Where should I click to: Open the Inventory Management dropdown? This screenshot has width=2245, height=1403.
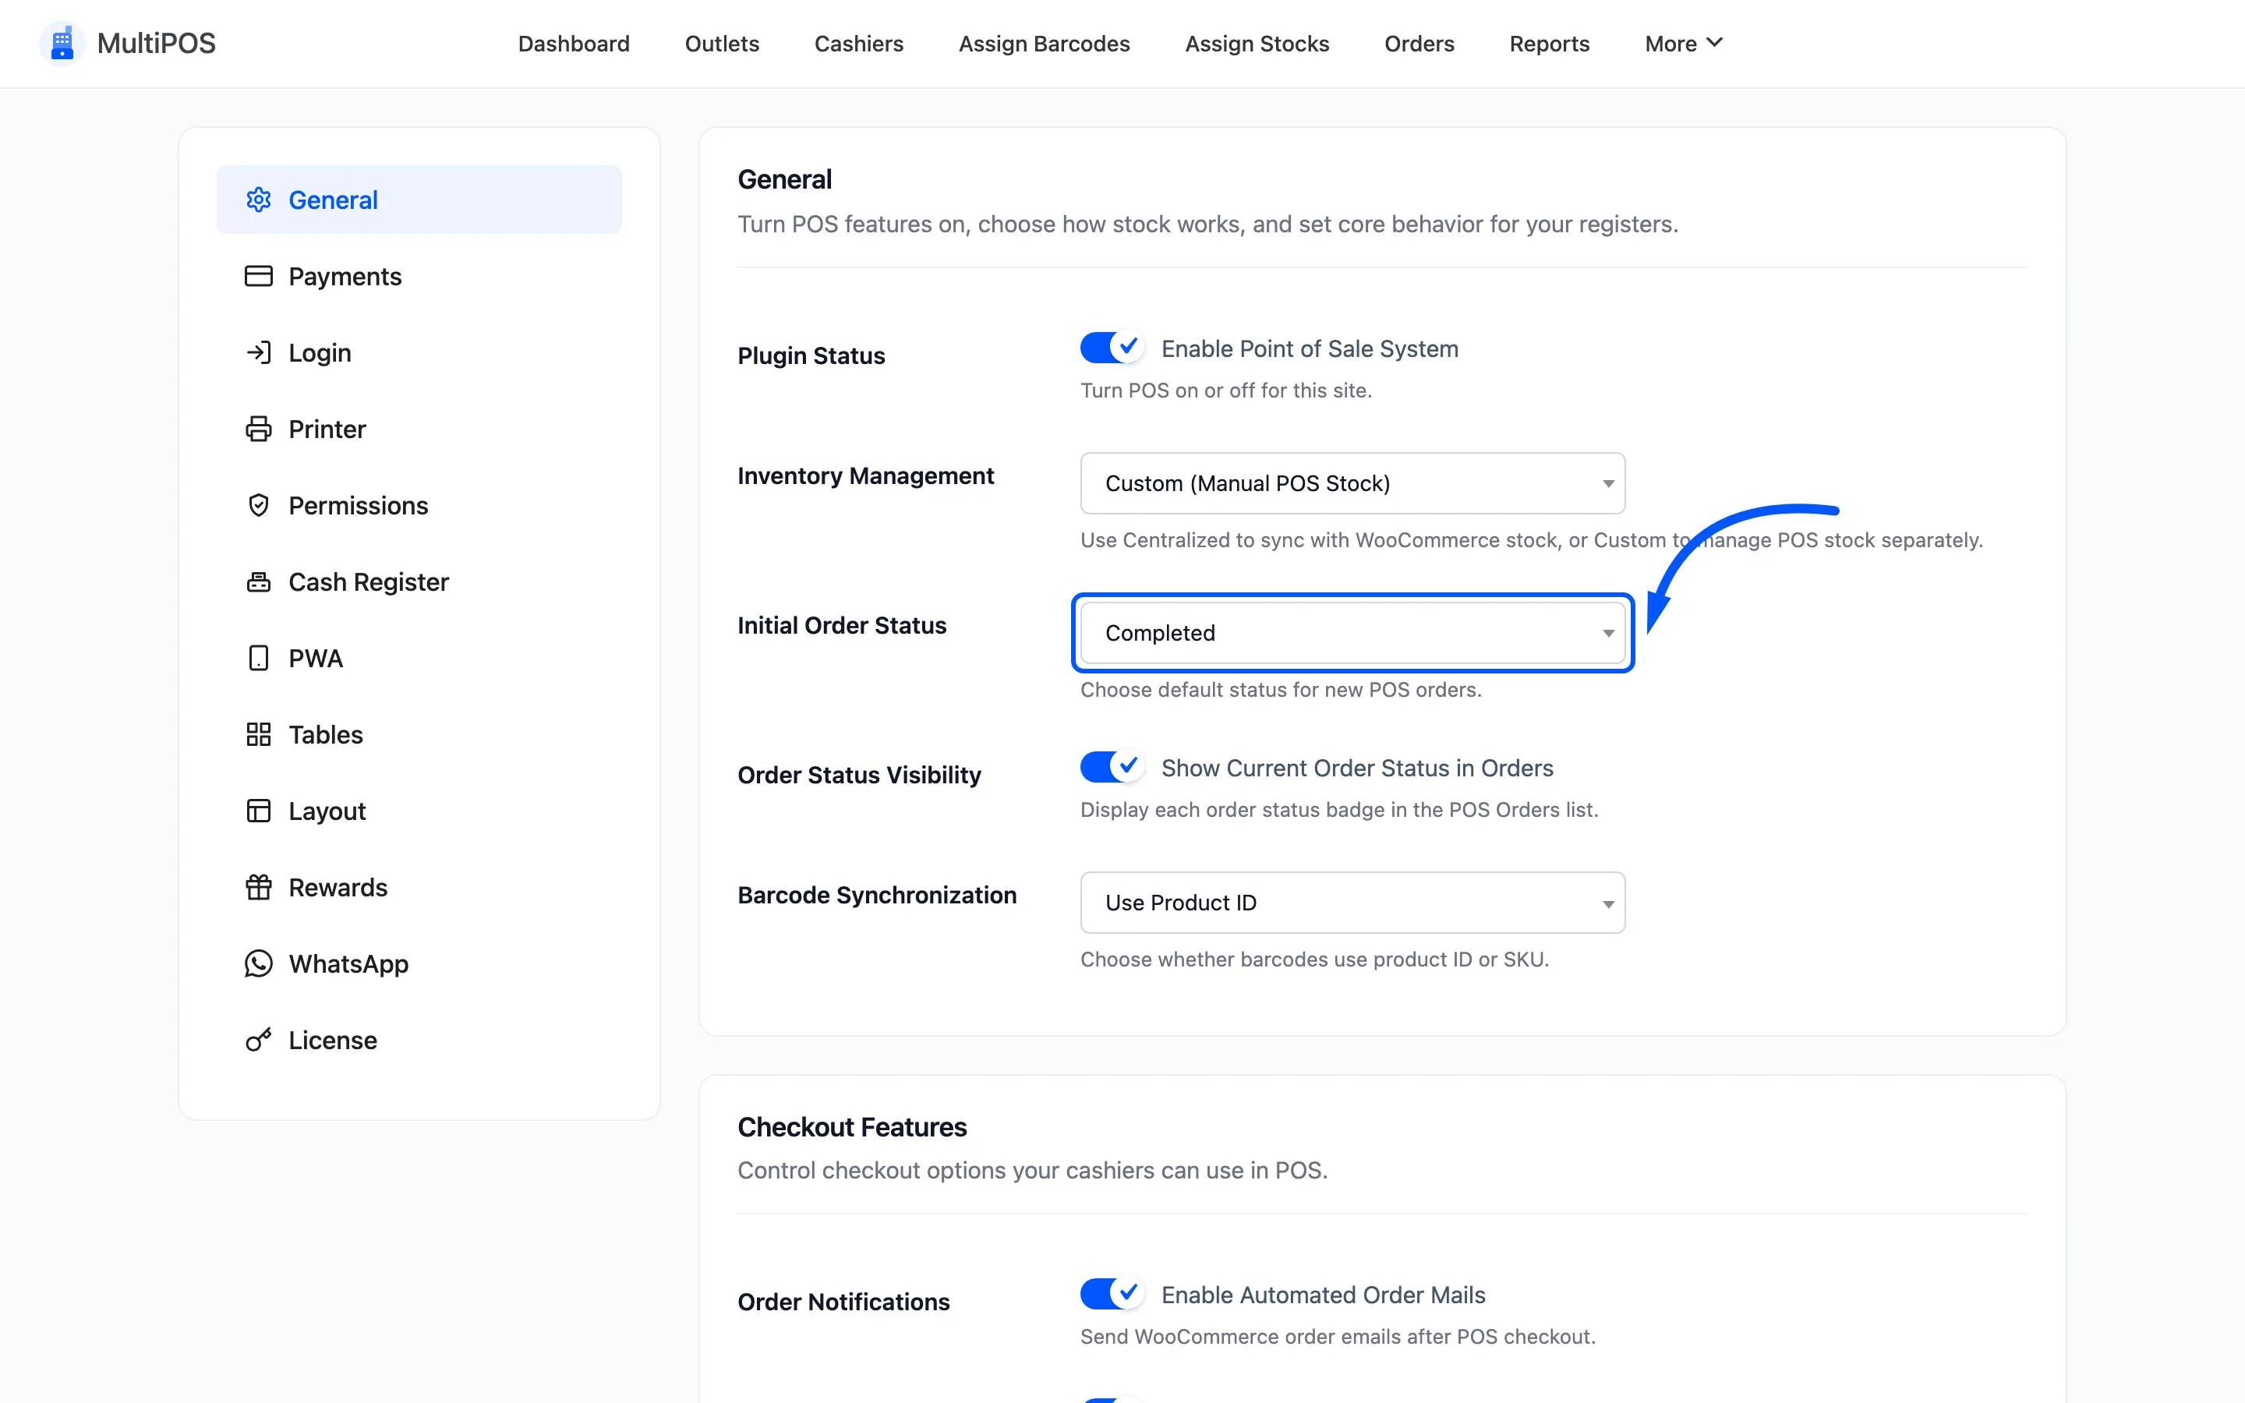1352,482
